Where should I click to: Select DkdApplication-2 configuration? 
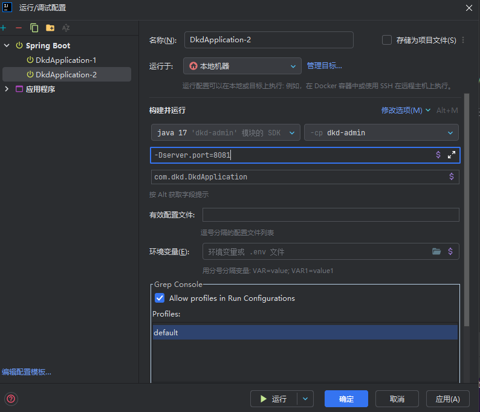tap(66, 75)
